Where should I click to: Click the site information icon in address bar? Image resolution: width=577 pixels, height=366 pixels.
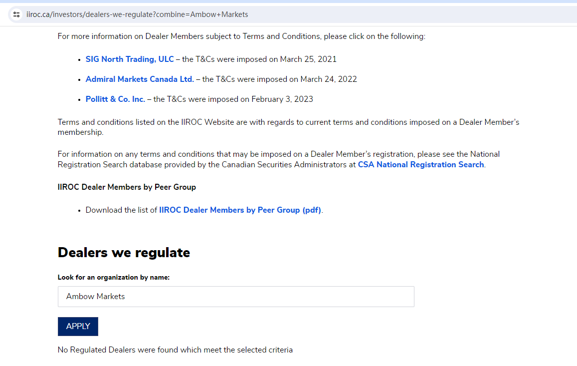pos(16,14)
